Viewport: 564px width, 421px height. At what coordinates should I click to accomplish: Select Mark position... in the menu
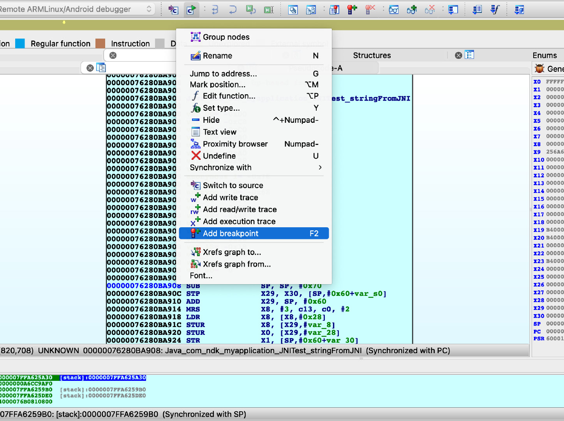point(254,85)
